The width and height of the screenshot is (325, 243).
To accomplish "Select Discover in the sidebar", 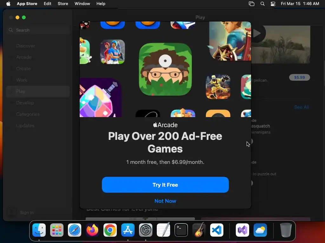I will pos(38,46).
